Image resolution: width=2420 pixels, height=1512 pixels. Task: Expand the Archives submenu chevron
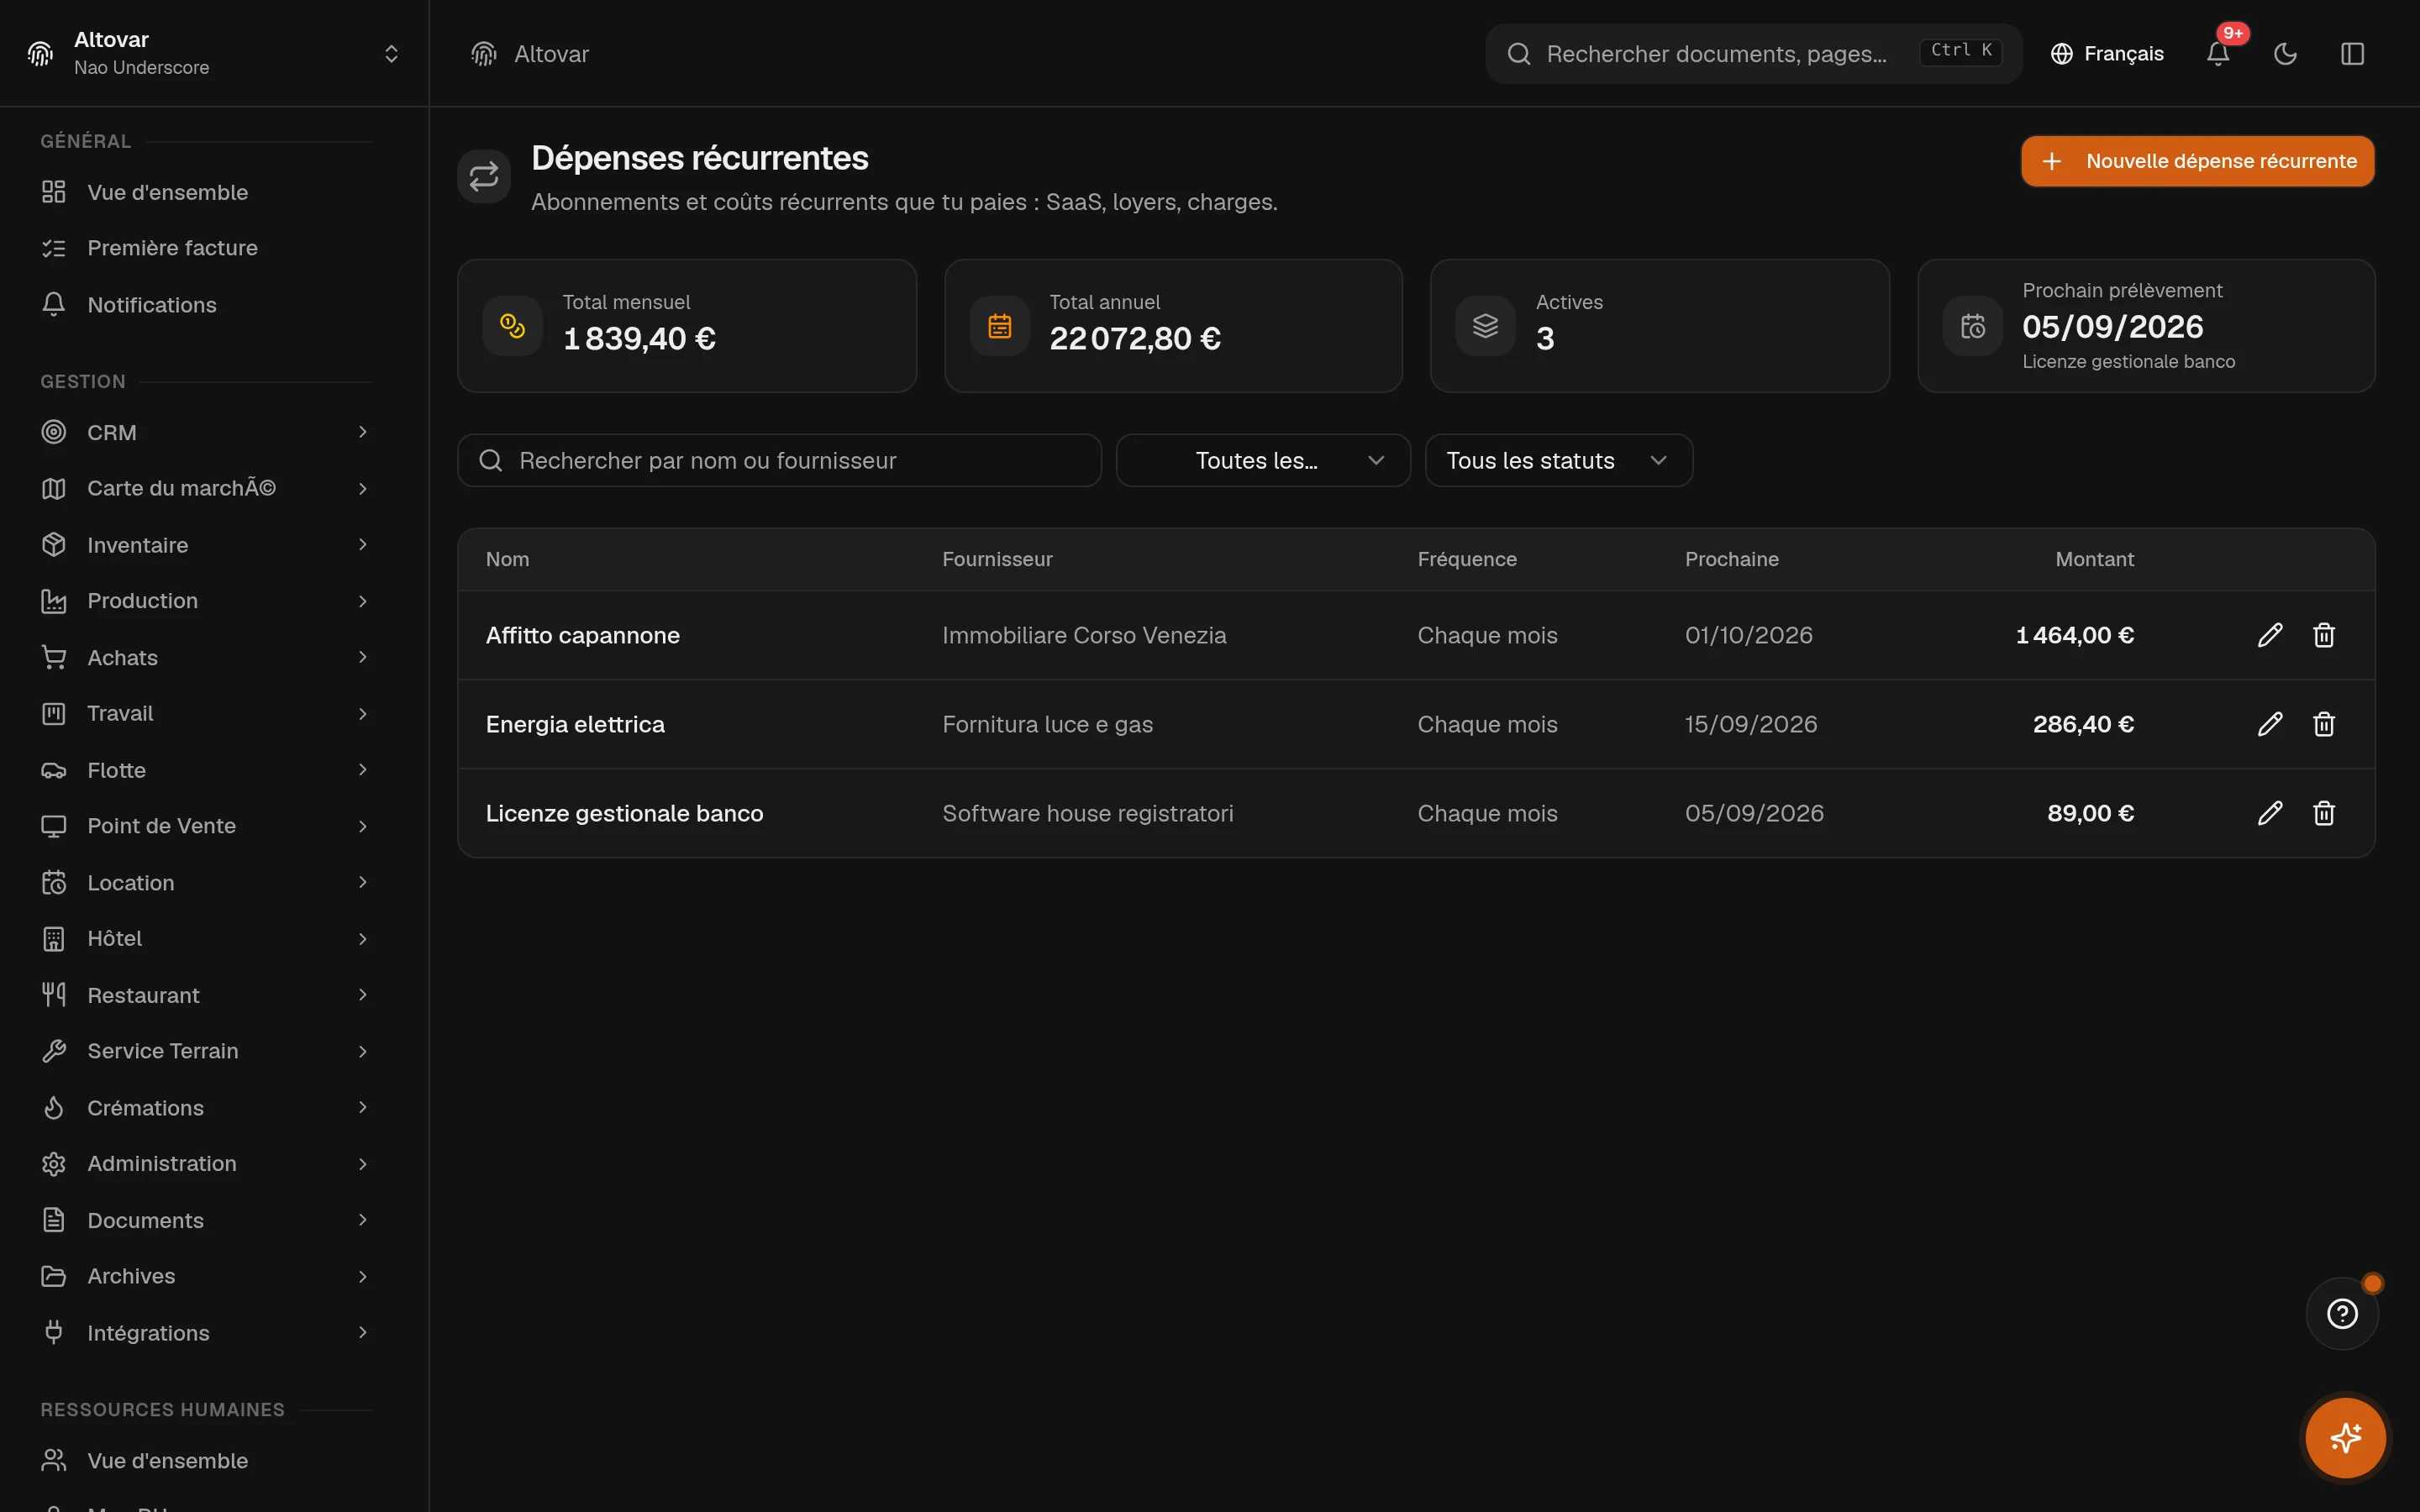[363, 1277]
